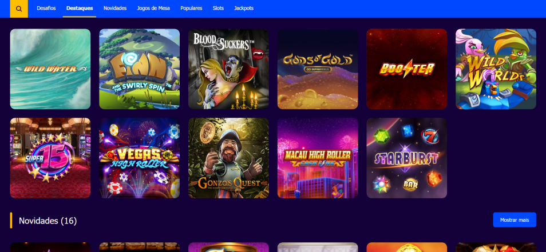Open the Blood Suckers game

228,69
